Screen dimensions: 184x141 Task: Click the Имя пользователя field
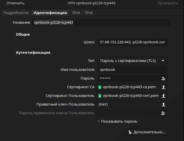132,70
